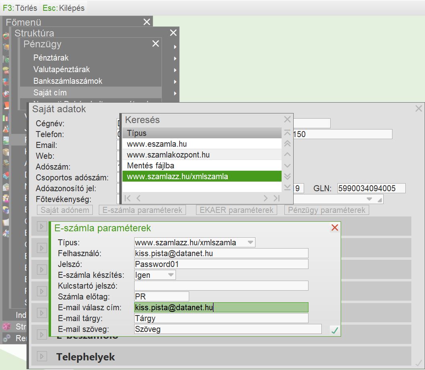The height and width of the screenshot is (370, 425).
Task: Expand the Bankszámlaszámok submenu arrow
Action: (175, 81)
